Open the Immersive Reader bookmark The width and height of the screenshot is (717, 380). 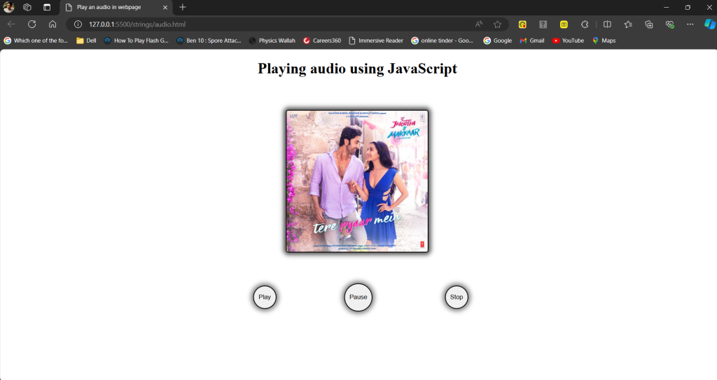point(376,41)
